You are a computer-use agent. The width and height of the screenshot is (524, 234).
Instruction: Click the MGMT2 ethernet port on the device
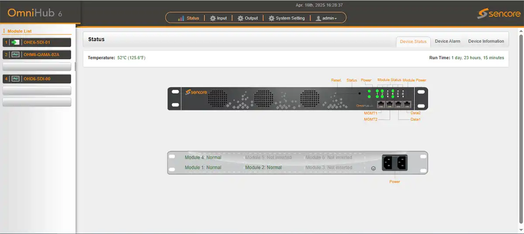click(x=390, y=104)
